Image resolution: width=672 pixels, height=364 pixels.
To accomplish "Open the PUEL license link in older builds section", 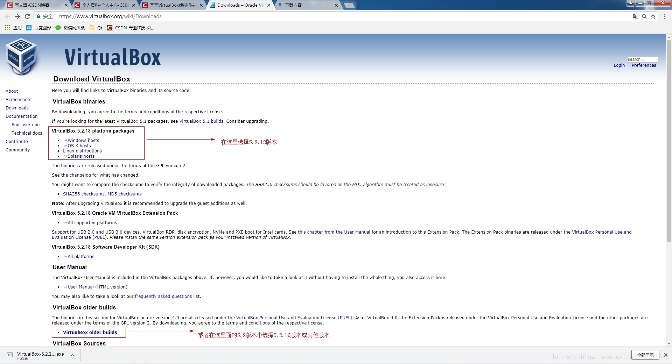I will click(x=294, y=318).
